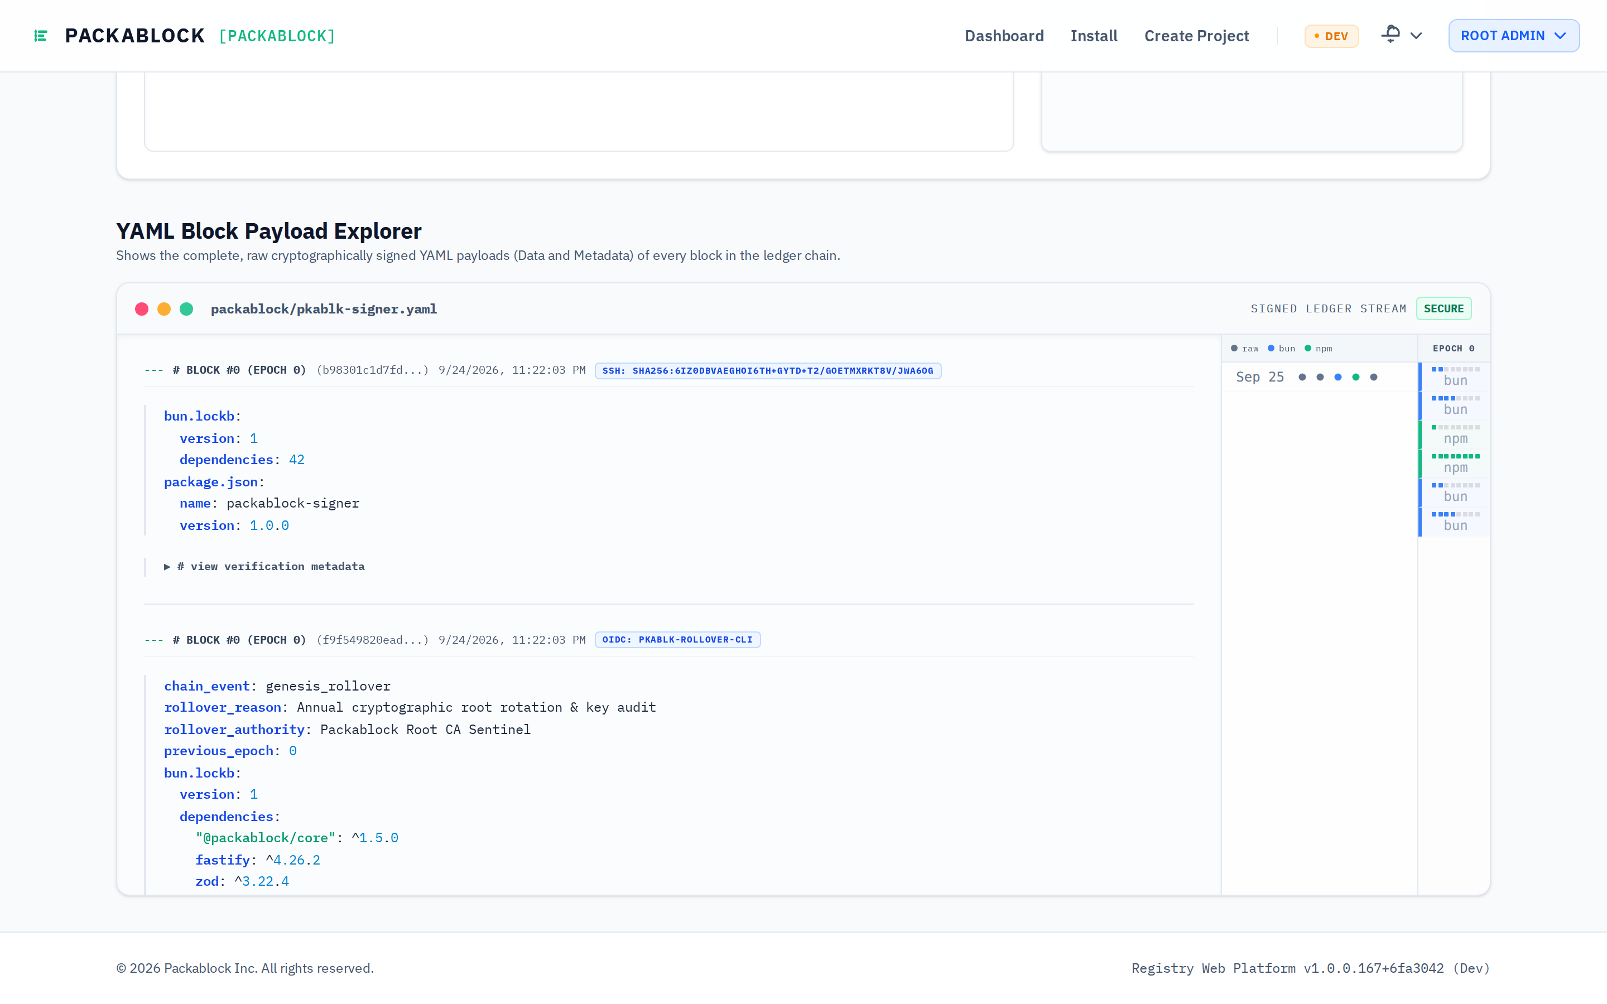Expand view verification metadata disclosure

coord(264,566)
